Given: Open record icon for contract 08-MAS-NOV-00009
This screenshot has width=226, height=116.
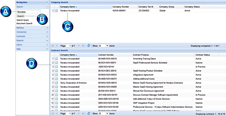Looking at the screenshot, I should pyautogui.click(x=56, y=87).
